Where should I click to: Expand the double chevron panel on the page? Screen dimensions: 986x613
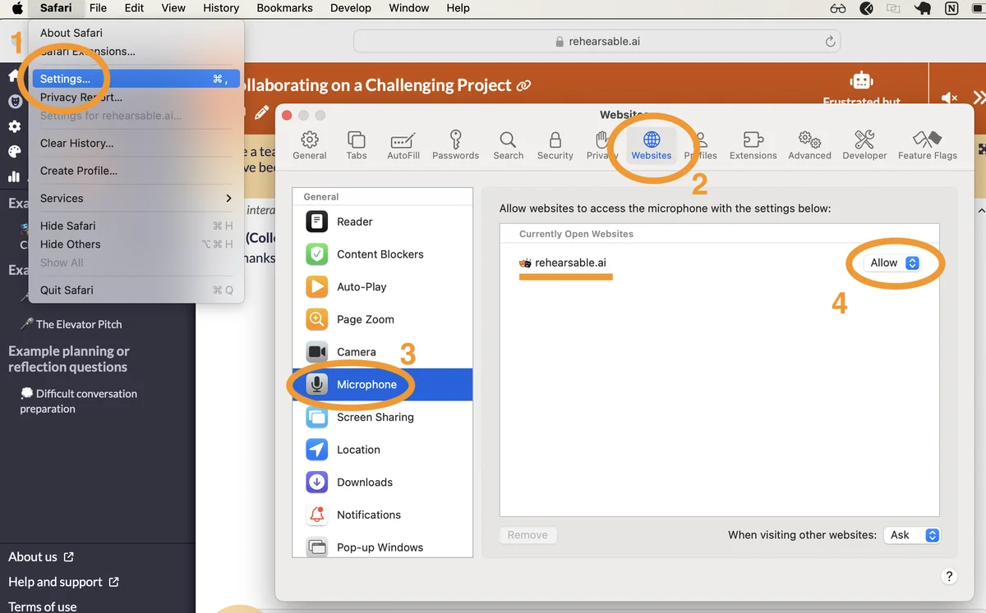979,97
